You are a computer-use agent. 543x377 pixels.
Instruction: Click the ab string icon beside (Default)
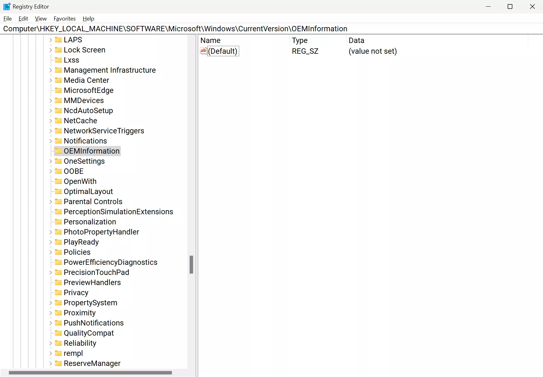pyautogui.click(x=204, y=51)
